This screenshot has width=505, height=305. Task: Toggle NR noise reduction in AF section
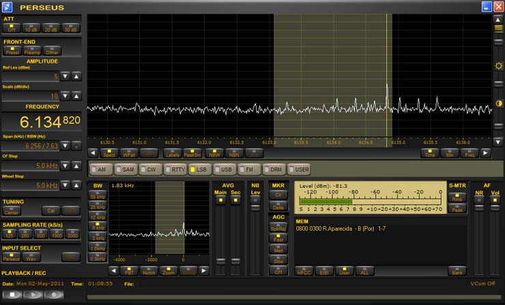pos(479,200)
